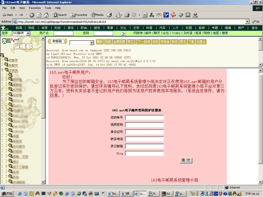The image size is (263, 197).
Task: Click the History icon
Action: [109, 15]
